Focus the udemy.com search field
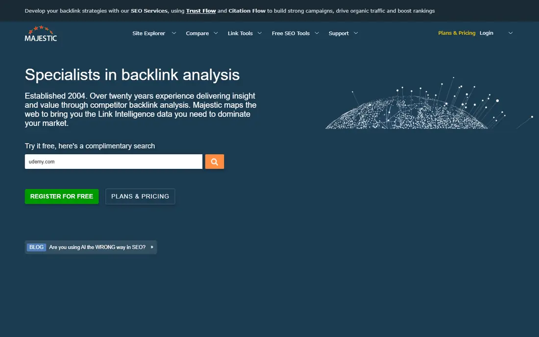539x337 pixels. 114,162
